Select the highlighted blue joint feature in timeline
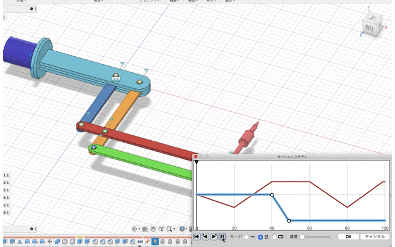The image size is (395, 247). tap(155, 241)
